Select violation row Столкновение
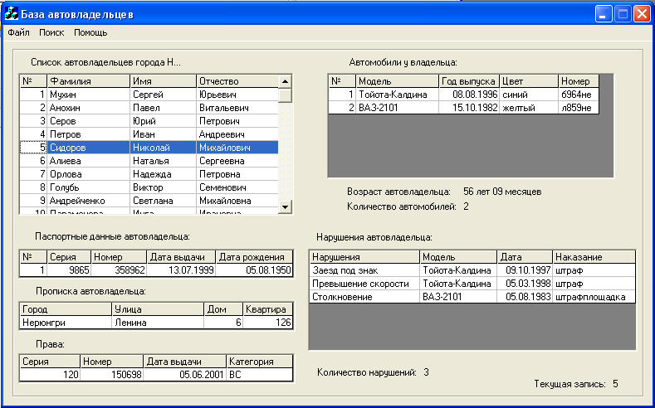 click(x=472, y=297)
